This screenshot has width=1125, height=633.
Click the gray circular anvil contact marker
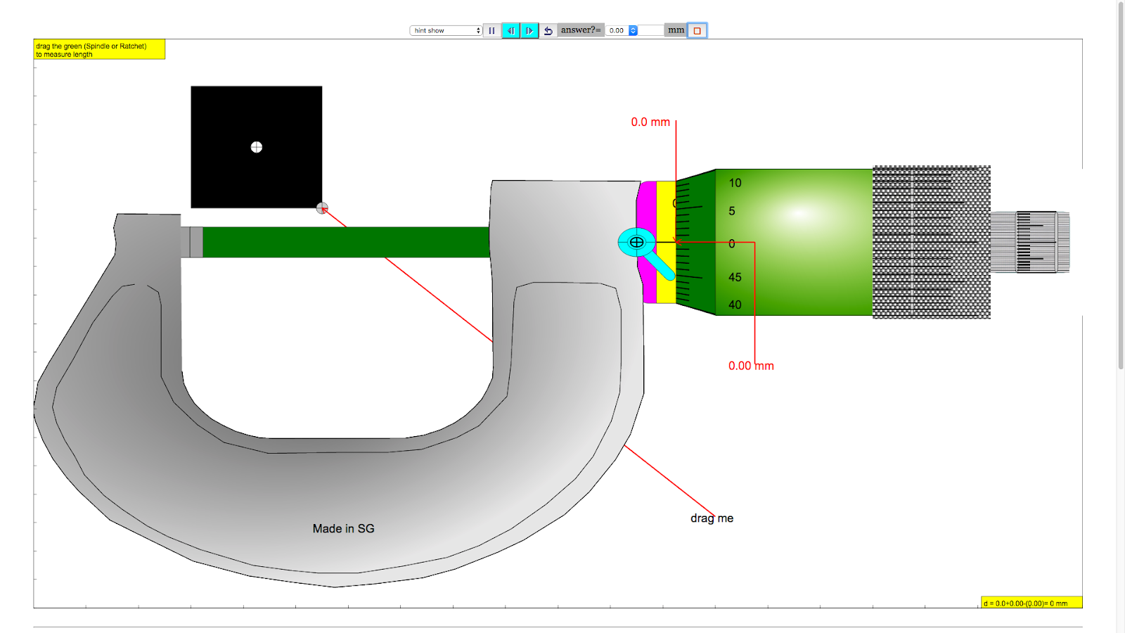[x=322, y=208]
